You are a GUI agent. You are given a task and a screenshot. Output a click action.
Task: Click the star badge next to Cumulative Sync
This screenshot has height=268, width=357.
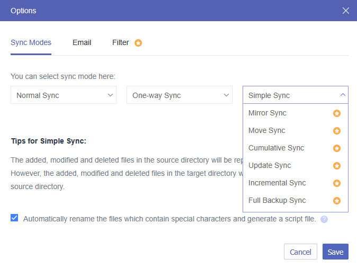[336, 148]
